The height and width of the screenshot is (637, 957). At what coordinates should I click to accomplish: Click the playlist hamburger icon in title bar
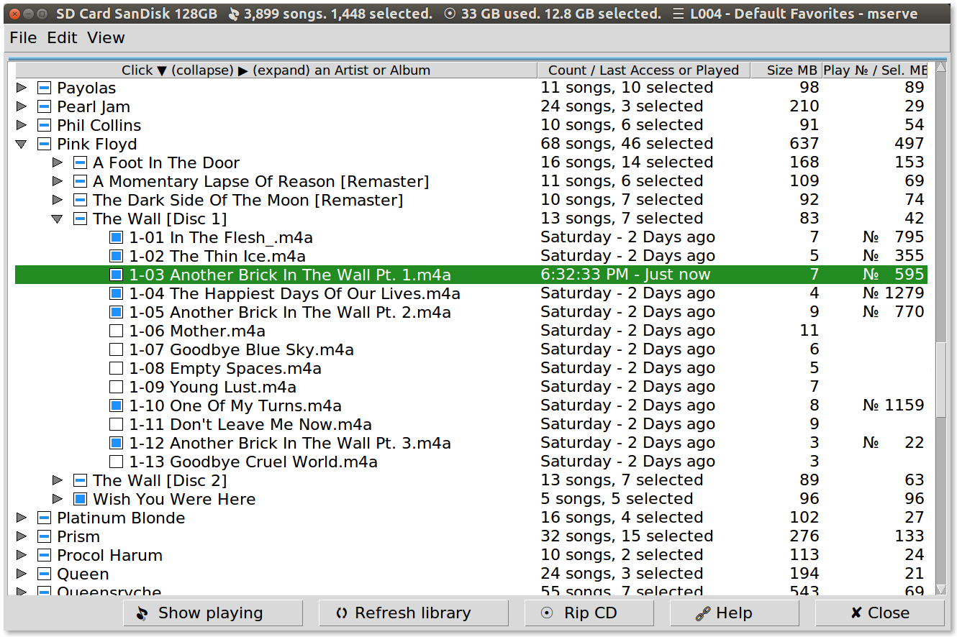click(x=678, y=14)
